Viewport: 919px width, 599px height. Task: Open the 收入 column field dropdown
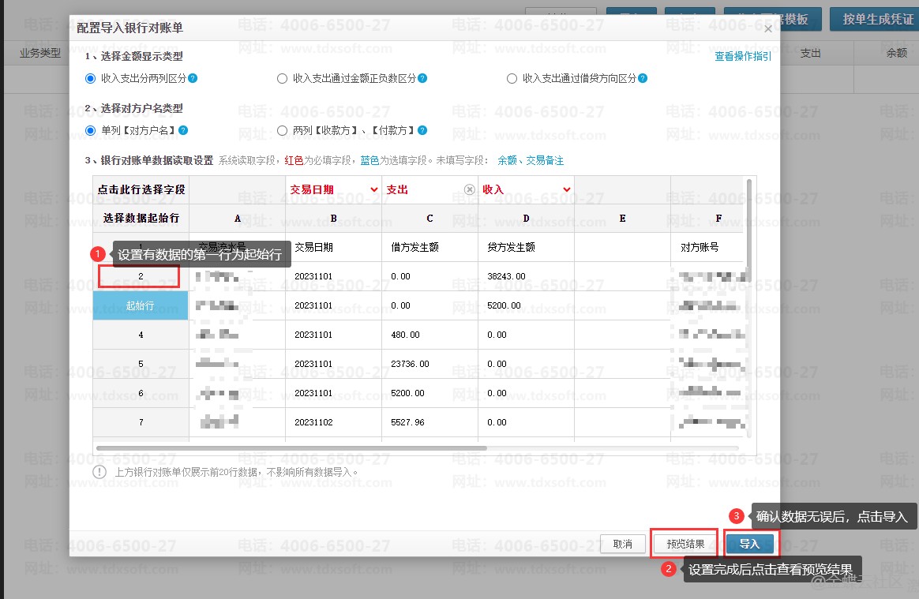[566, 189]
